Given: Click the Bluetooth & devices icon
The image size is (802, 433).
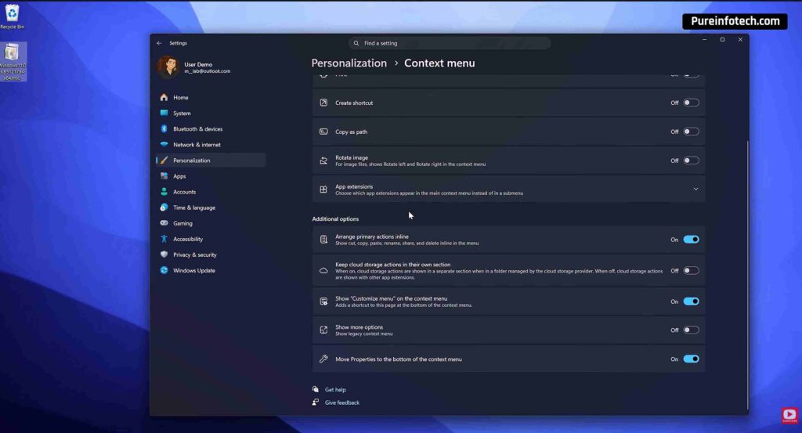Looking at the screenshot, I should point(164,129).
